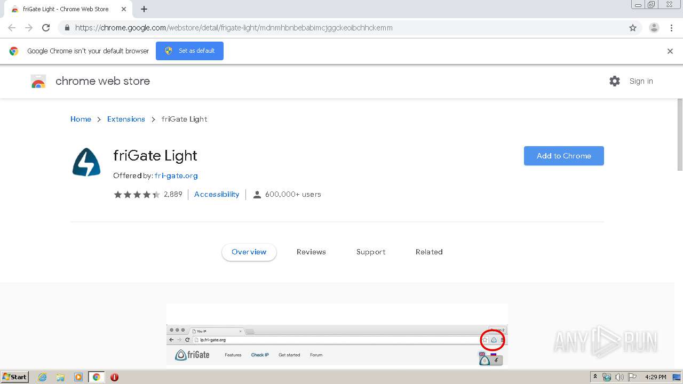Bookmark this page with the star icon
The width and height of the screenshot is (683, 384).
pyautogui.click(x=633, y=28)
